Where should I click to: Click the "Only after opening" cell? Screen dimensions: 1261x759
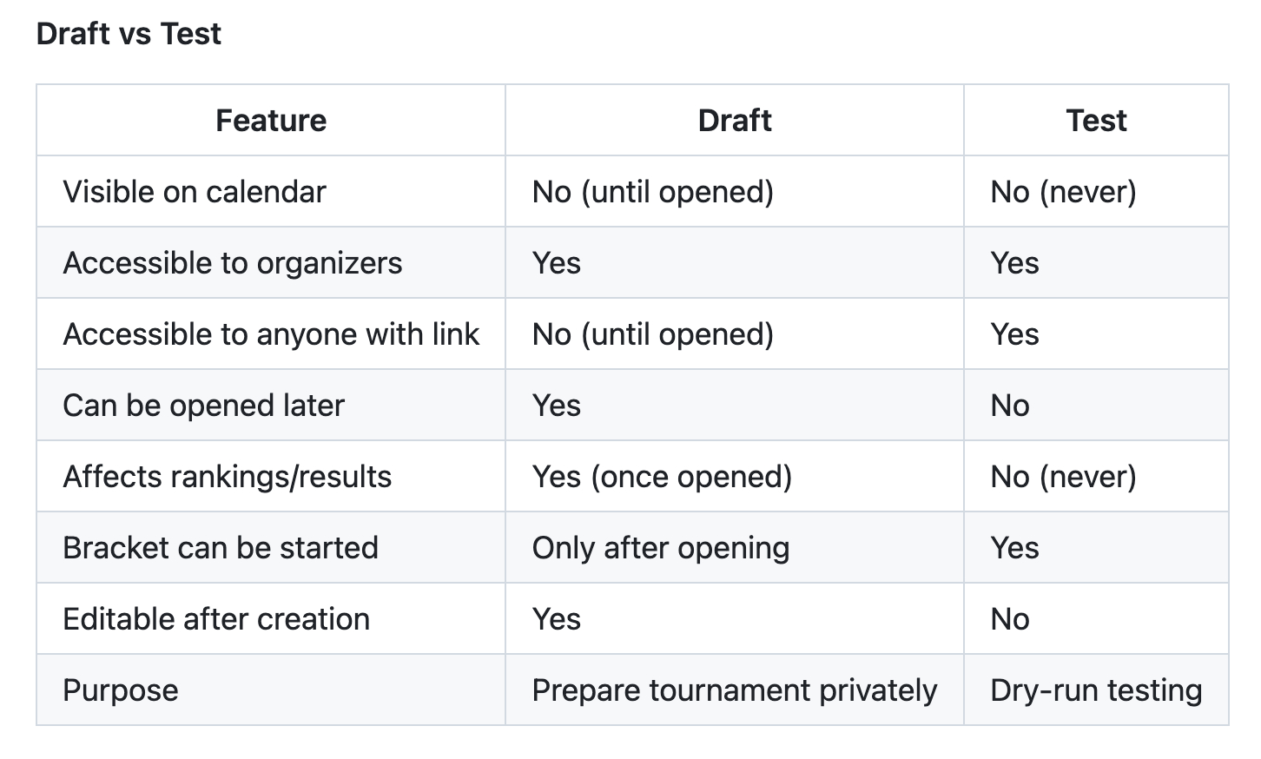661,548
